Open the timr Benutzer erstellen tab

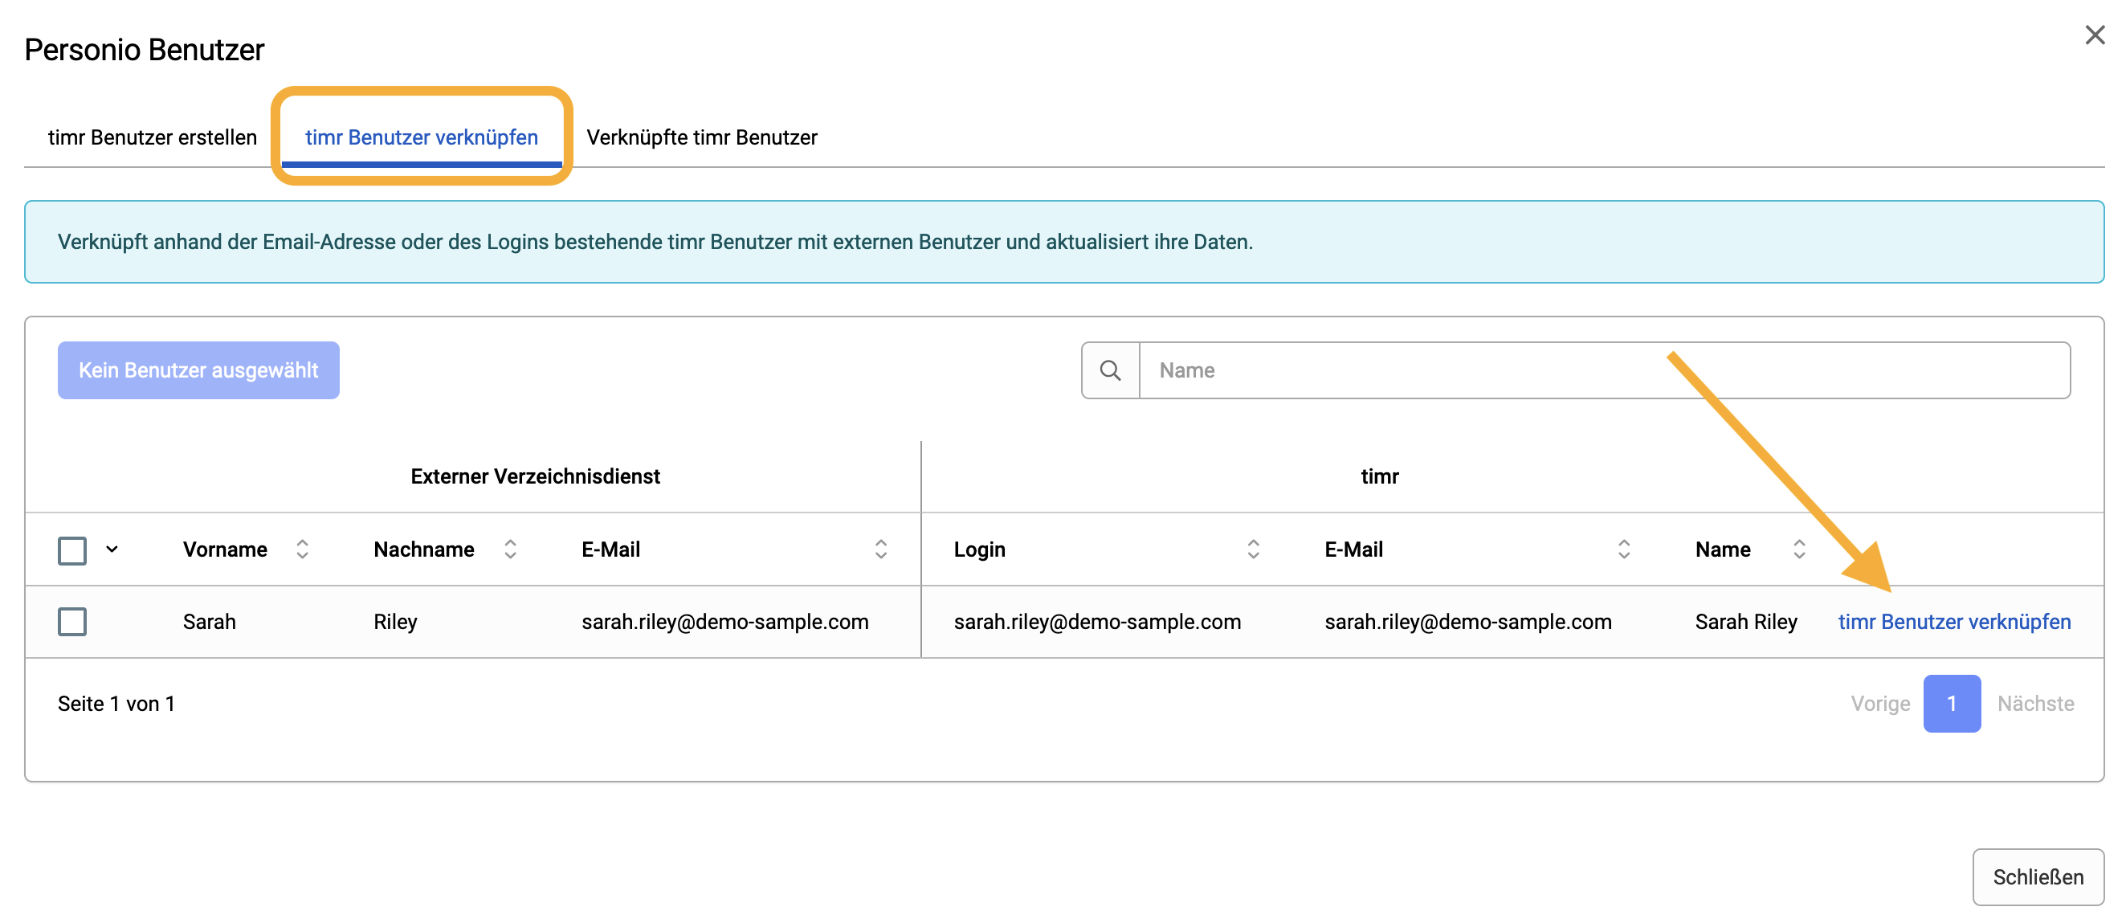click(153, 137)
